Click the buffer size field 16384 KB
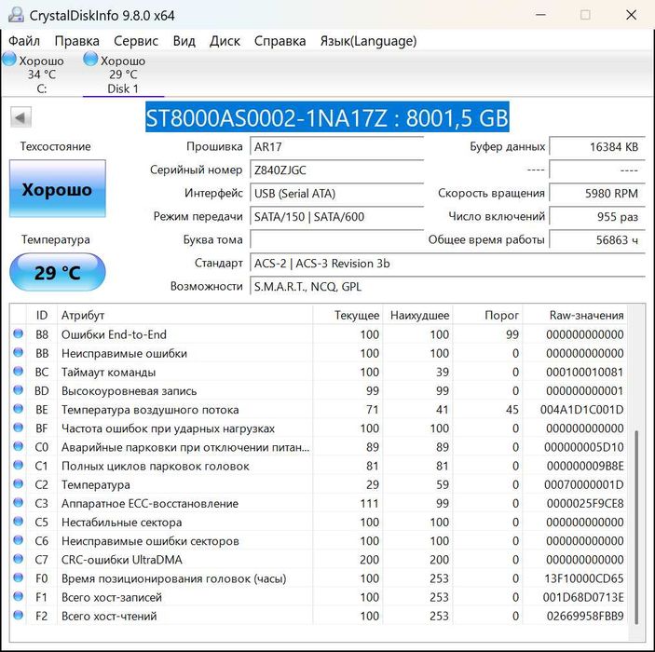This screenshot has width=655, height=652. coord(597,147)
